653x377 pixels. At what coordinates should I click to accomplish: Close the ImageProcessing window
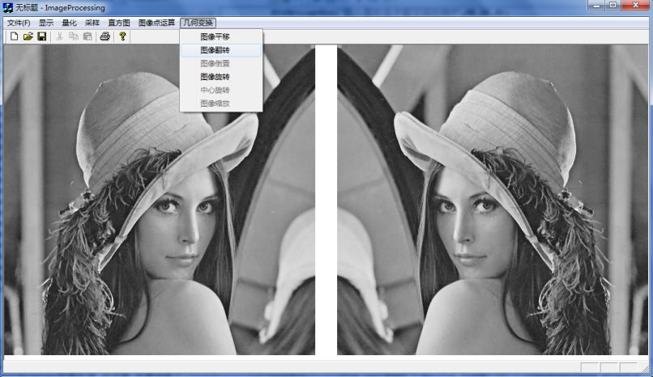click(635, 6)
